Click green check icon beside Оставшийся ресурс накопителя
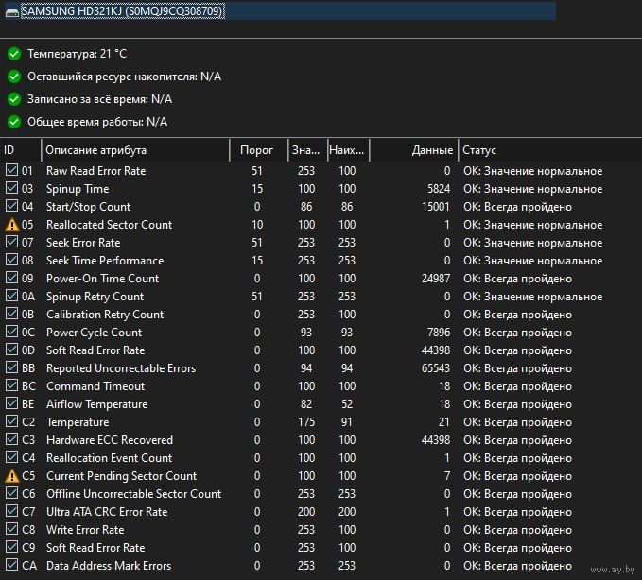The width and height of the screenshot is (642, 580). click(13, 77)
